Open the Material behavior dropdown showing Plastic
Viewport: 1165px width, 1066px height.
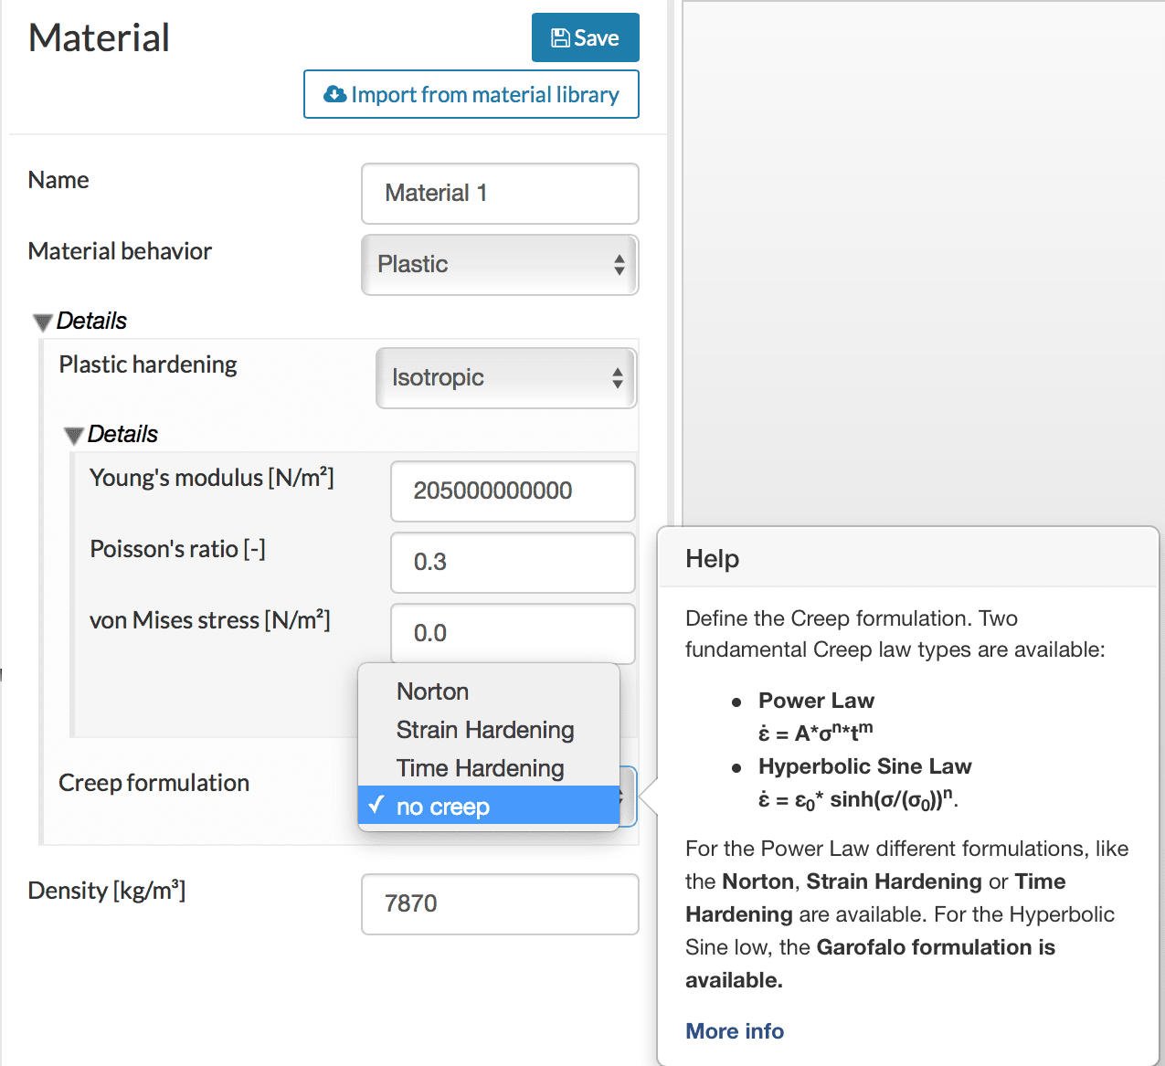[x=500, y=265]
